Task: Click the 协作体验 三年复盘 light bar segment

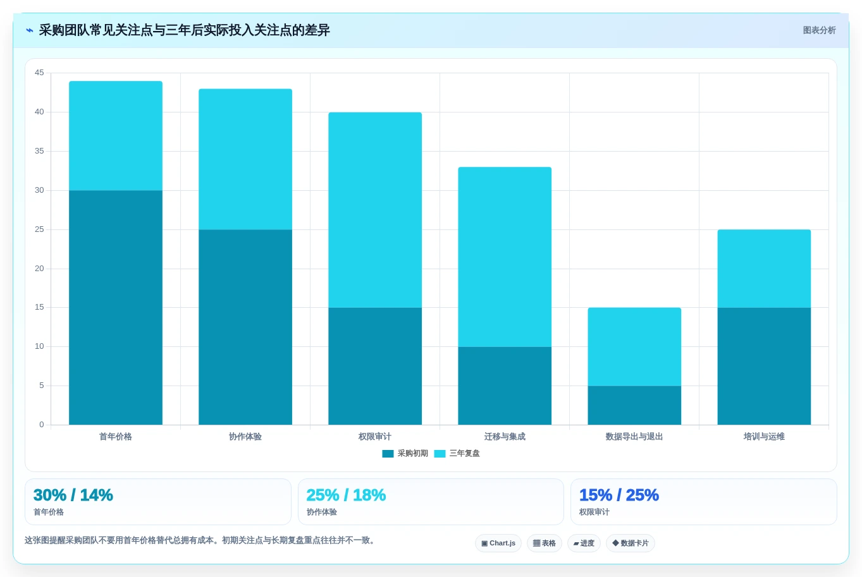Action: pos(245,159)
